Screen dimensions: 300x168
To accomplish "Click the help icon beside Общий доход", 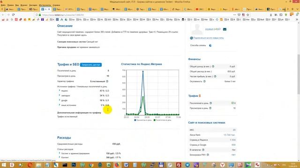I will pos(213,66).
